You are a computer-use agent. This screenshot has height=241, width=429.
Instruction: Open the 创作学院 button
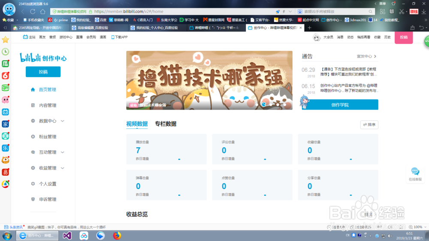pyautogui.click(x=340, y=105)
